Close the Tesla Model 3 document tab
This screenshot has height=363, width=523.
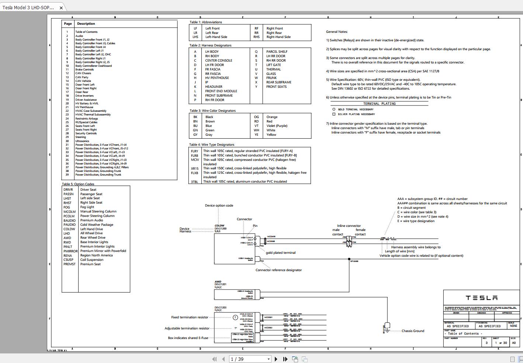(60, 7)
